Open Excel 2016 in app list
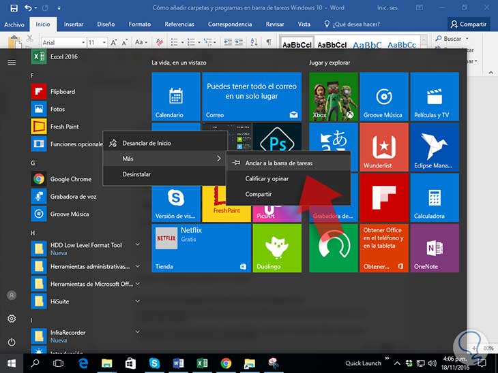 pyautogui.click(x=63, y=56)
